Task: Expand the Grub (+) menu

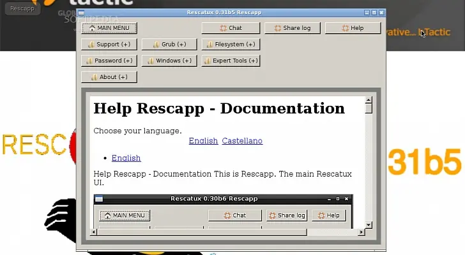Action: [169, 45]
